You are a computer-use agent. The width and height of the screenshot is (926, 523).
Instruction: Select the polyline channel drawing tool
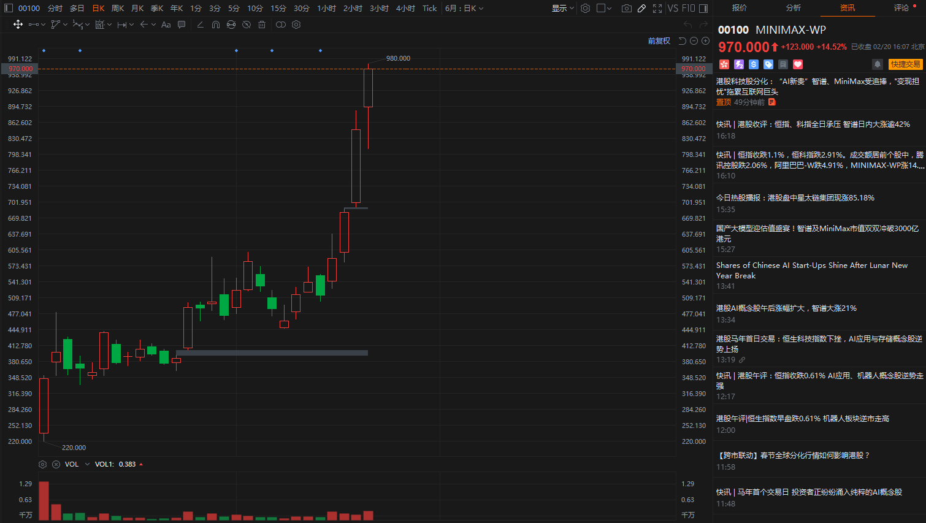point(56,25)
